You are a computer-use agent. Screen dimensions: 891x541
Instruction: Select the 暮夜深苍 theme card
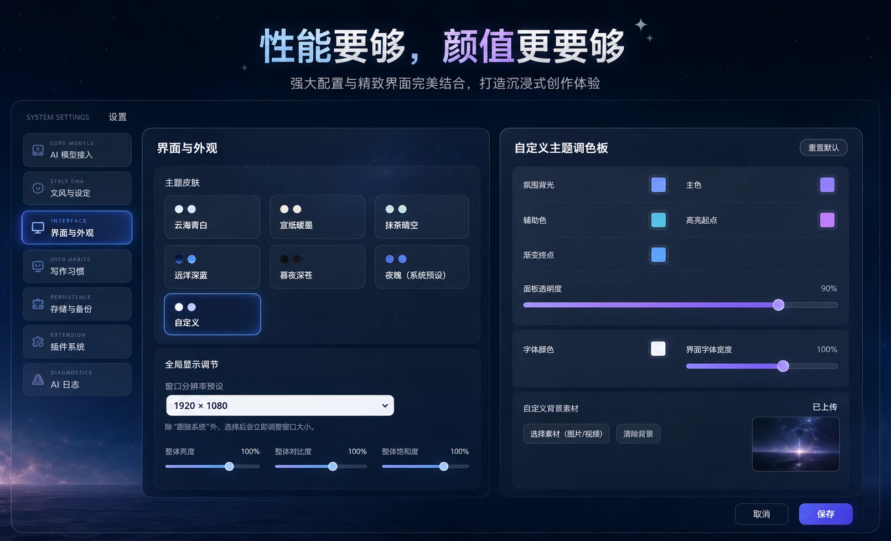pos(317,267)
